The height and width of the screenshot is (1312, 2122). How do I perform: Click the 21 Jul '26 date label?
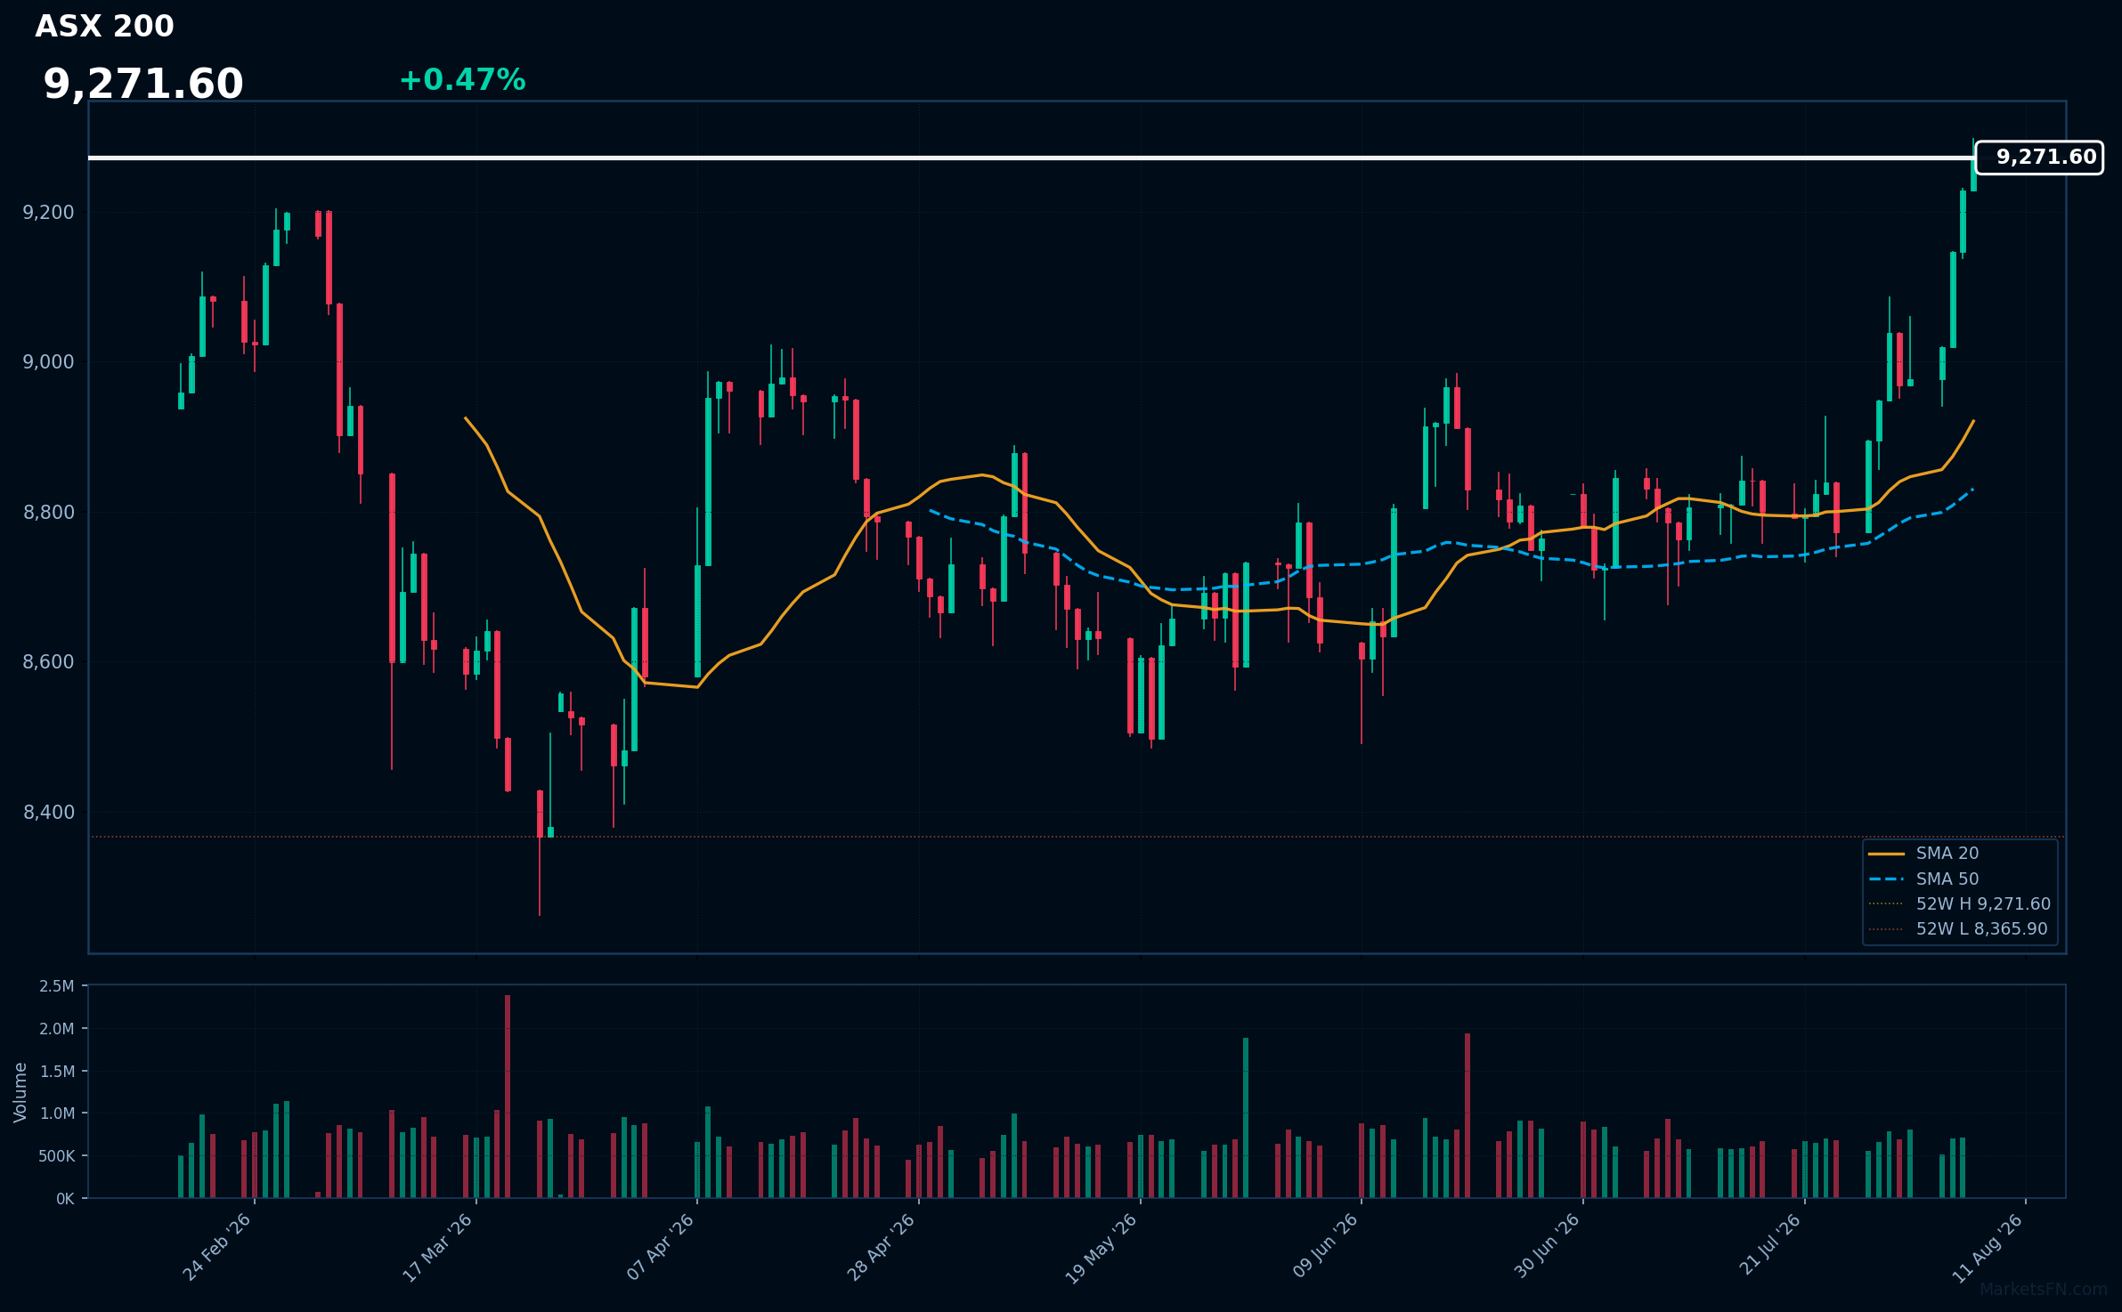(1770, 1244)
